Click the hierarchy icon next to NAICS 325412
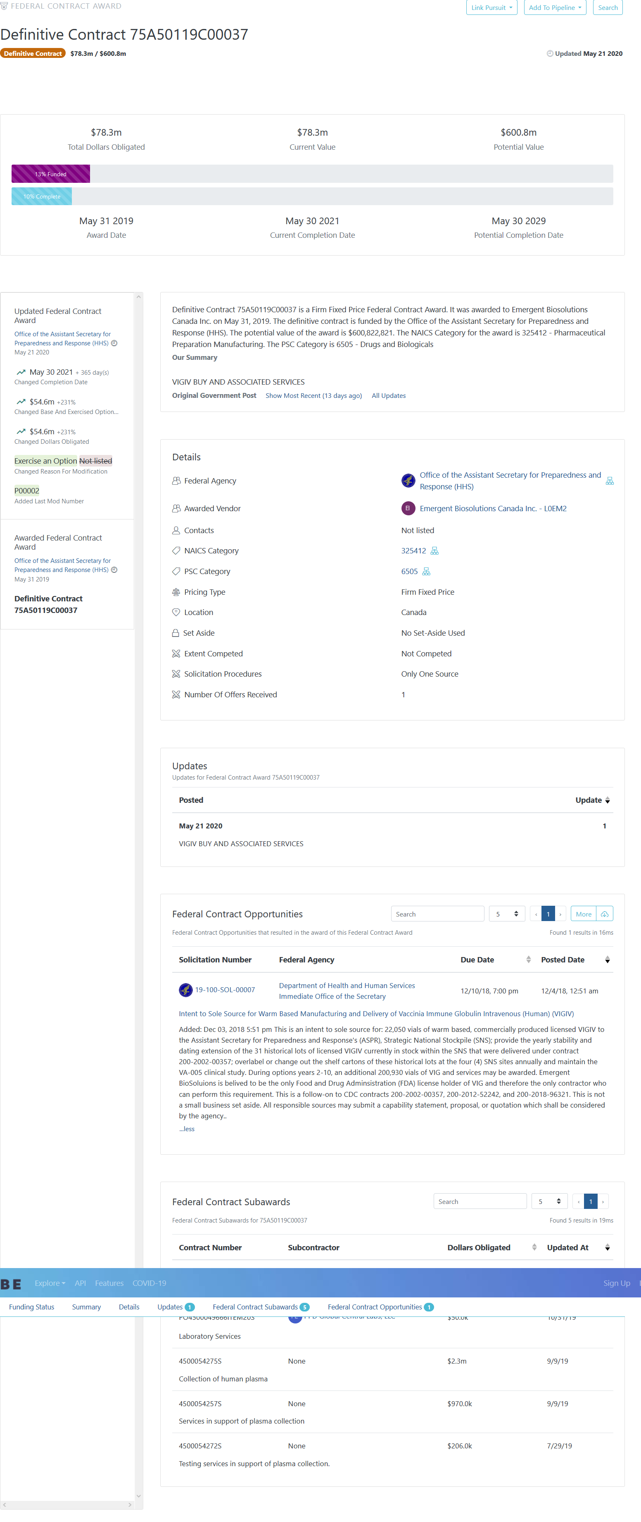The image size is (641, 1522). [x=434, y=550]
